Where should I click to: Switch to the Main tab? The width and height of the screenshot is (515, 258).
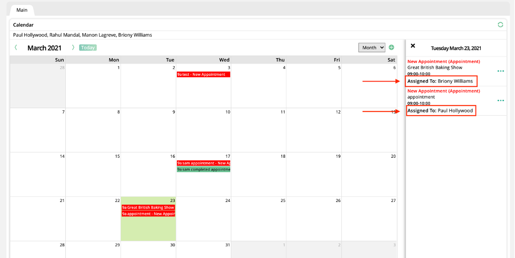tap(22, 10)
